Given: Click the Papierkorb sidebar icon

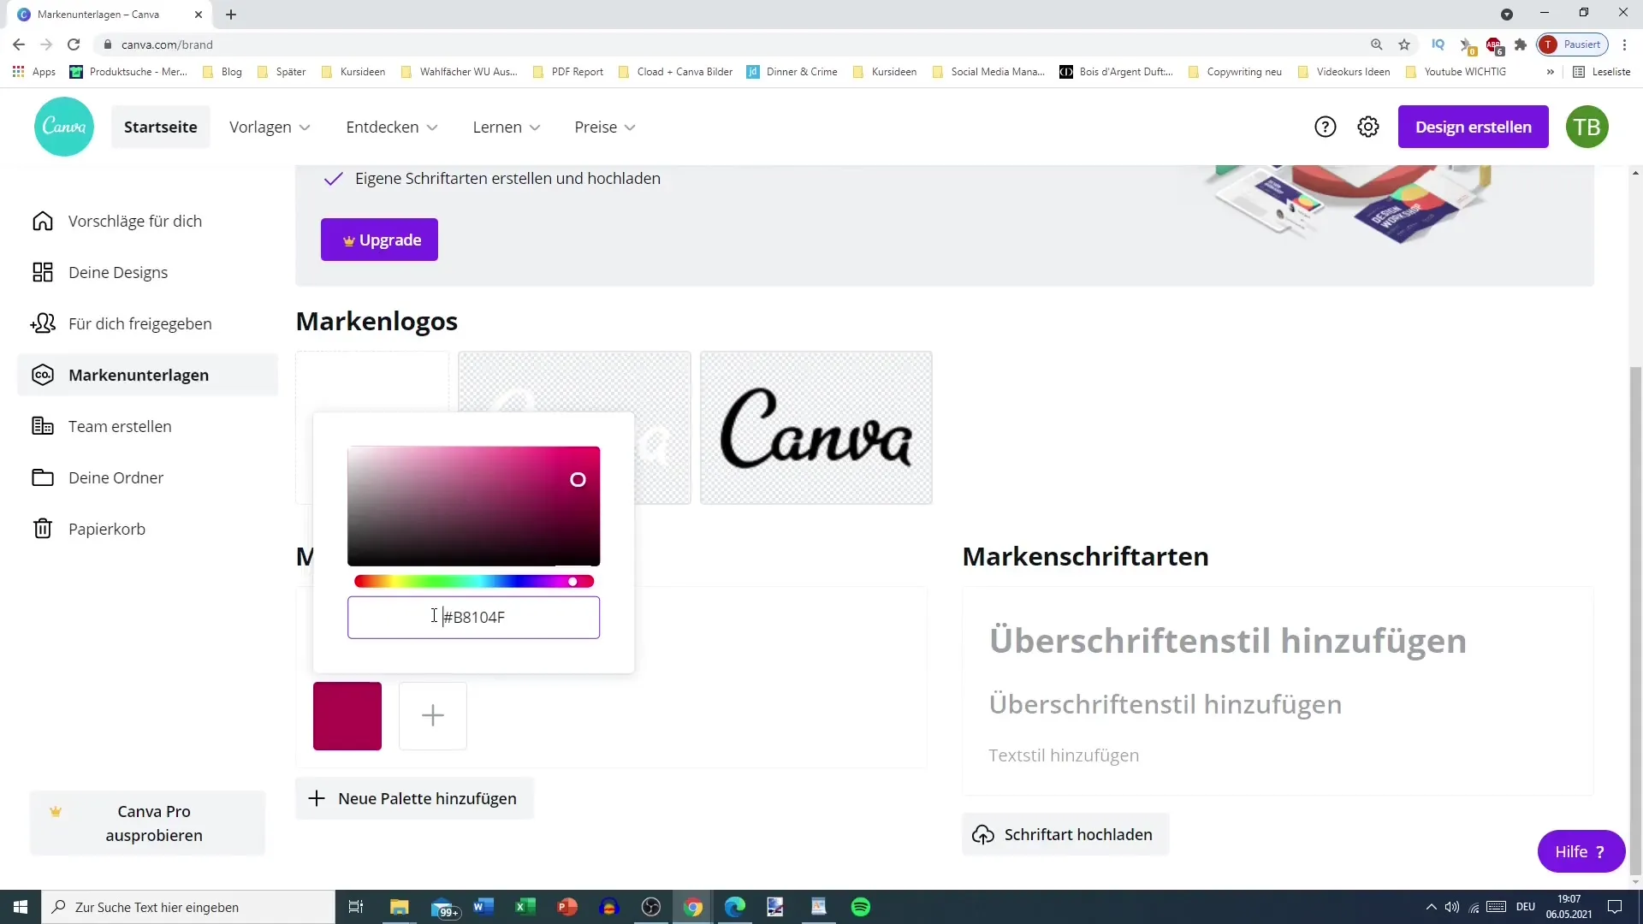Looking at the screenshot, I should 42,528.
